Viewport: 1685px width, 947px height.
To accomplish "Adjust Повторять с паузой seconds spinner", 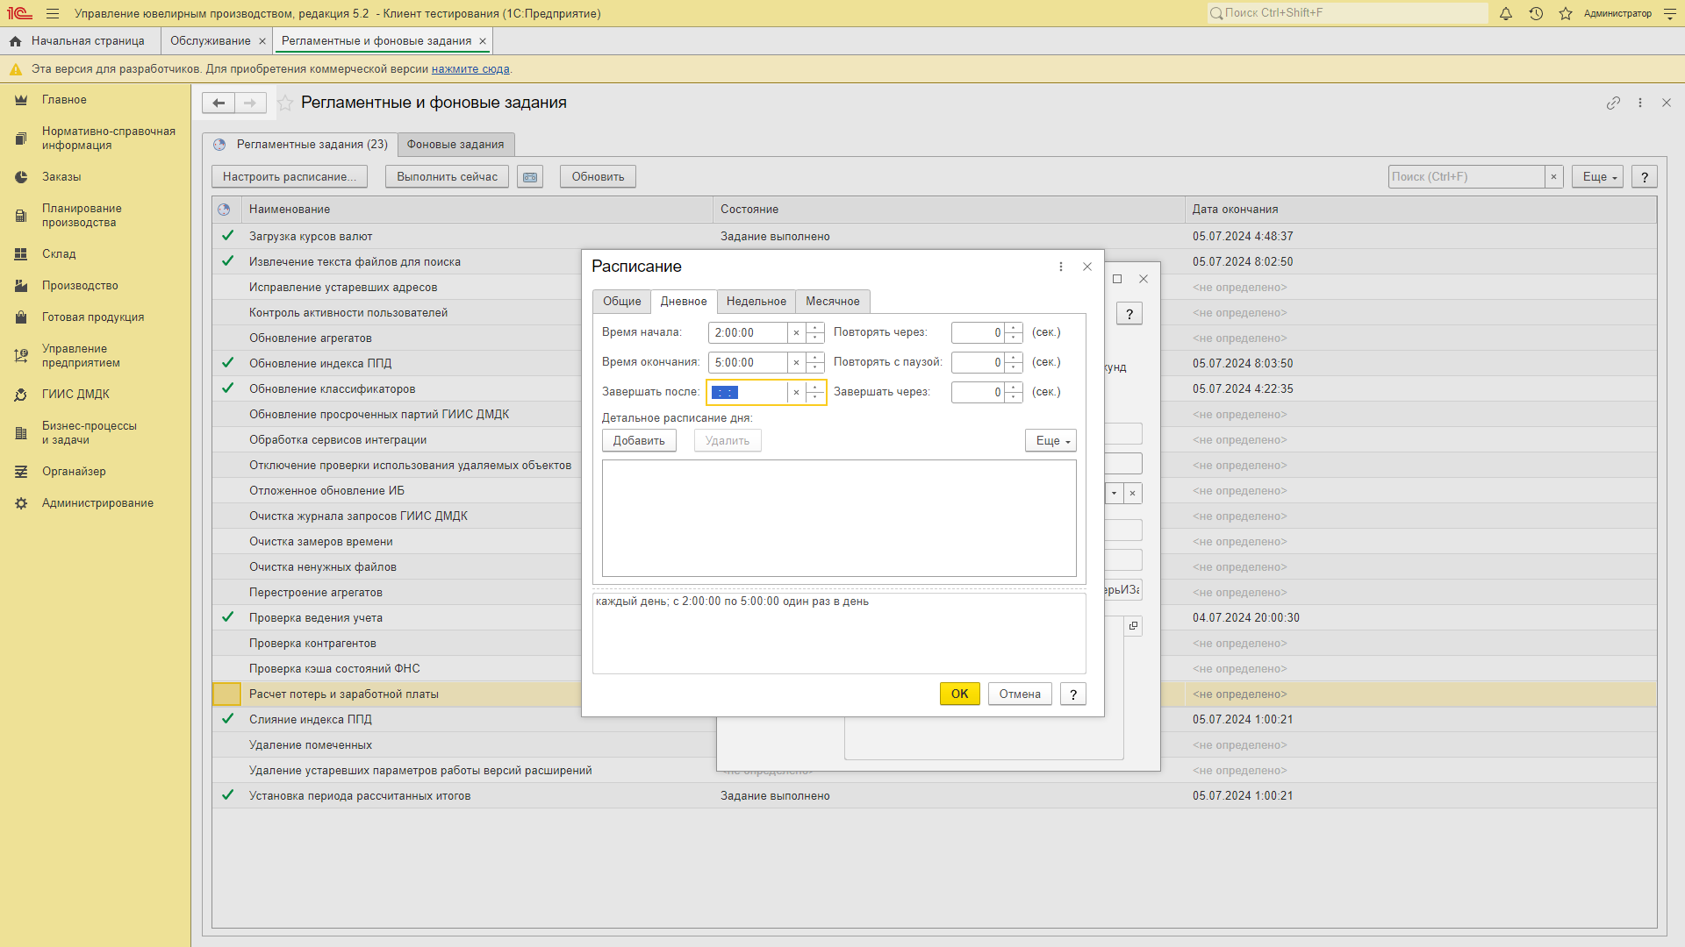I will [x=1014, y=363].
